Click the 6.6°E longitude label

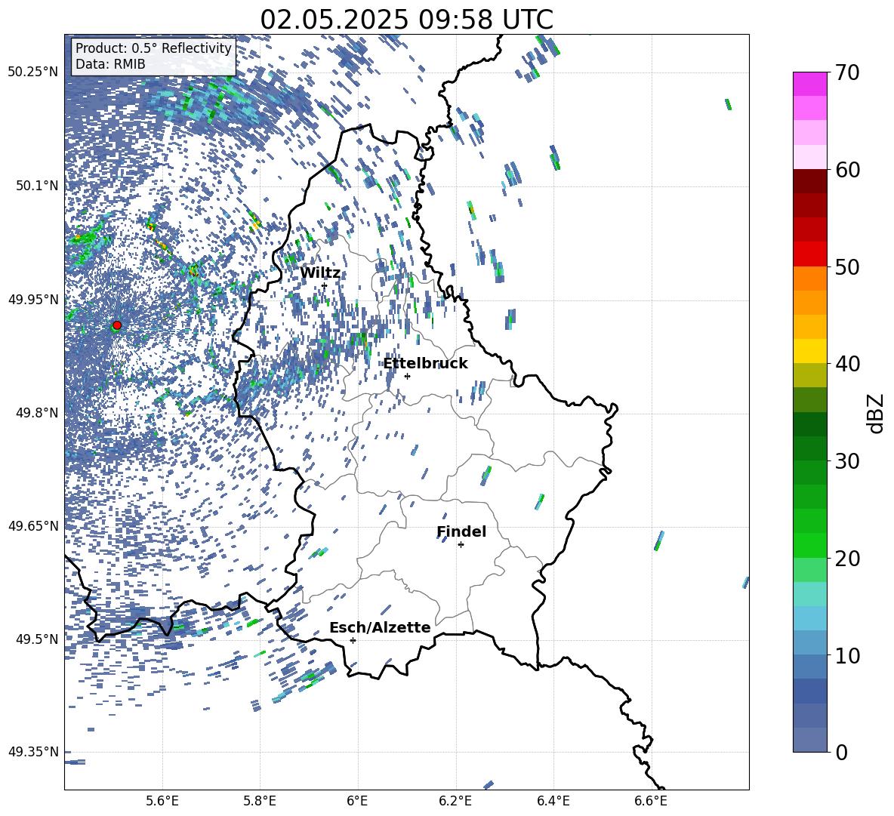pyautogui.click(x=651, y=801)
